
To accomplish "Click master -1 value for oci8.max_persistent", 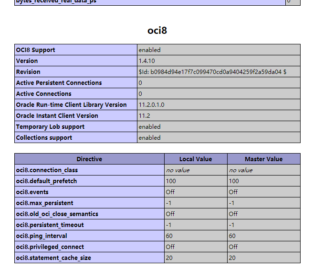I will point(231,203).
